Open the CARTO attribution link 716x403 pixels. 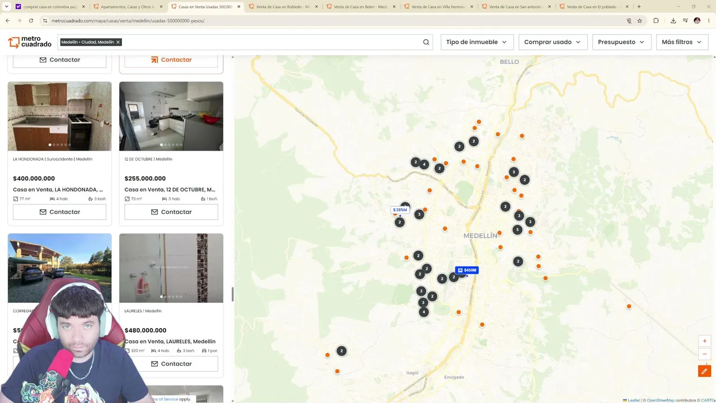click(x=708, y=400)
